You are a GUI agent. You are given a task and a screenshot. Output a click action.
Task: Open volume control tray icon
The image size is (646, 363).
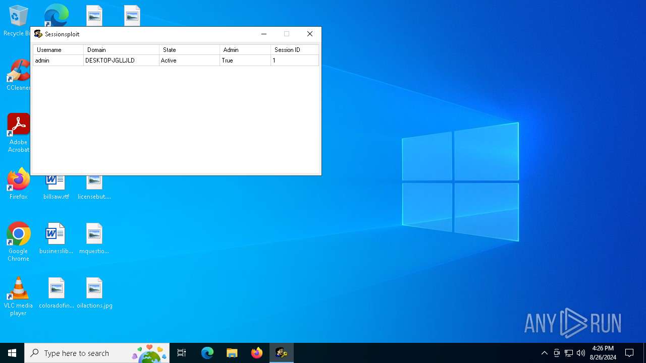tap(581, 353)
